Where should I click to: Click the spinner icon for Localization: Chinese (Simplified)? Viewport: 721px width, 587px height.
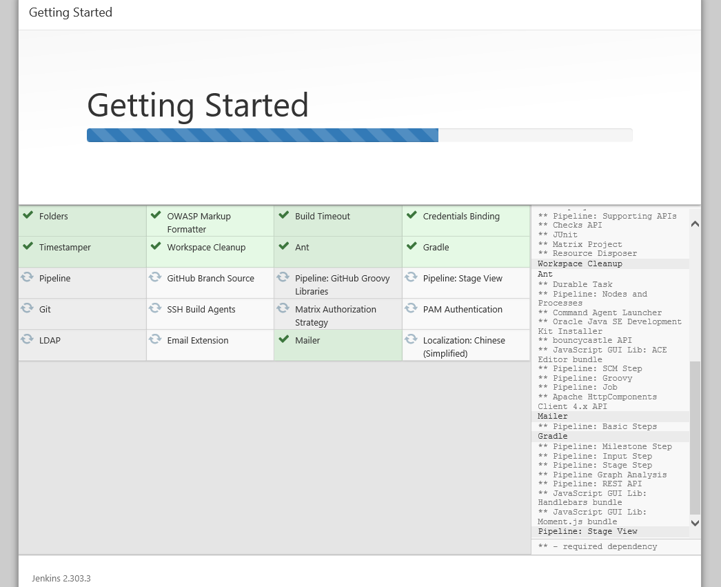411,339
